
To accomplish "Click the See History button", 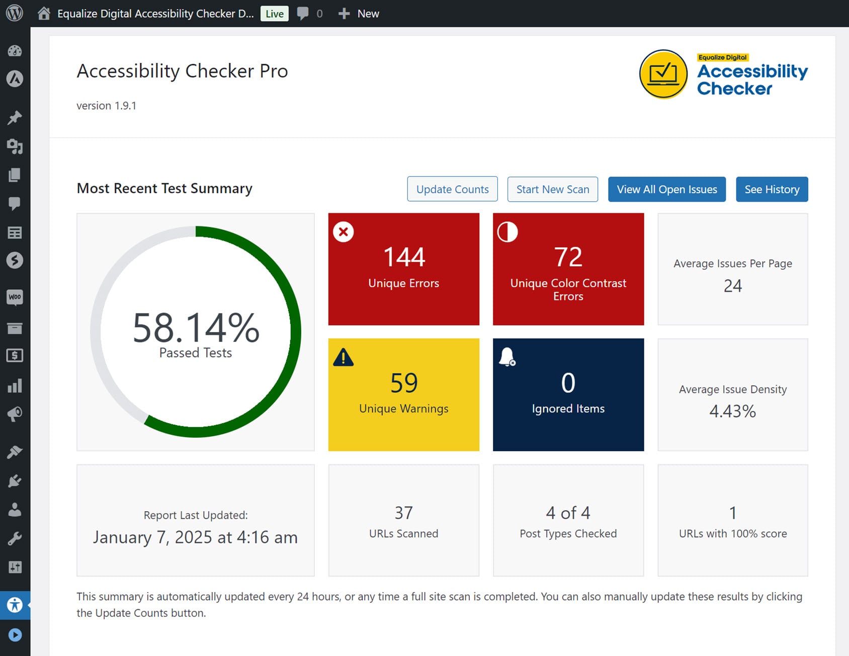I will point(772,189).
